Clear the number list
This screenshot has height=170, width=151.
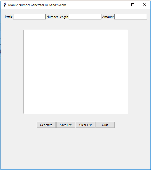tap(85, 125)
